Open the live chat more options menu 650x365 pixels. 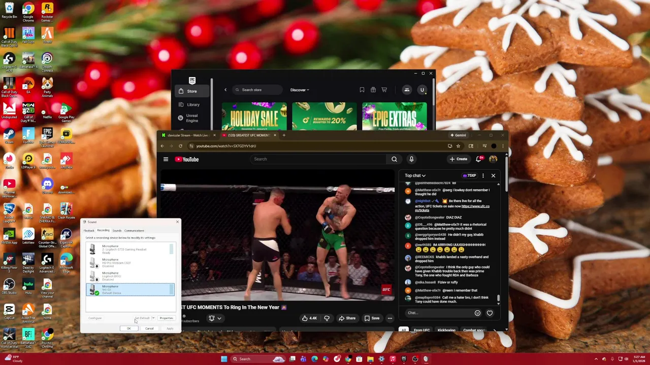483,175
